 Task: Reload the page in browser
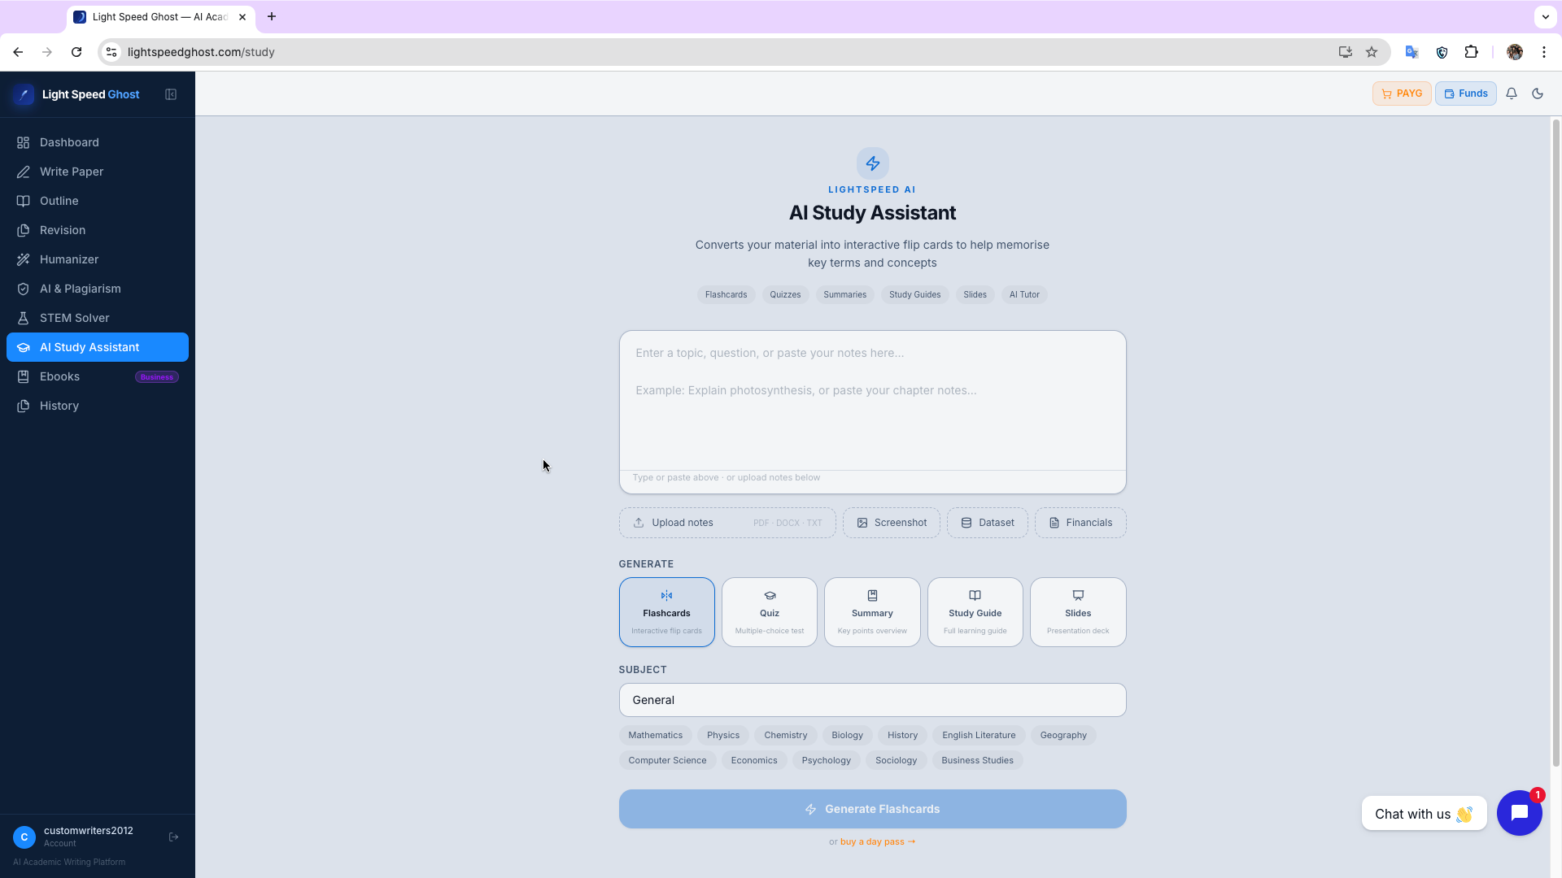coord(76,52)
